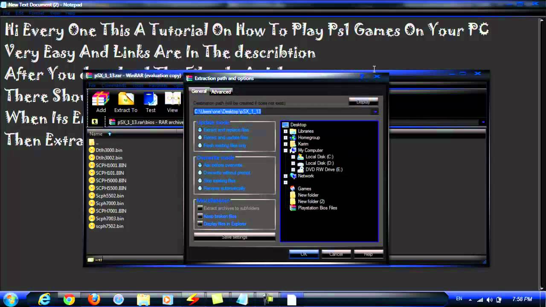
Task: Click the 7:58 PM taskbar clock
Action: [522, 300]
